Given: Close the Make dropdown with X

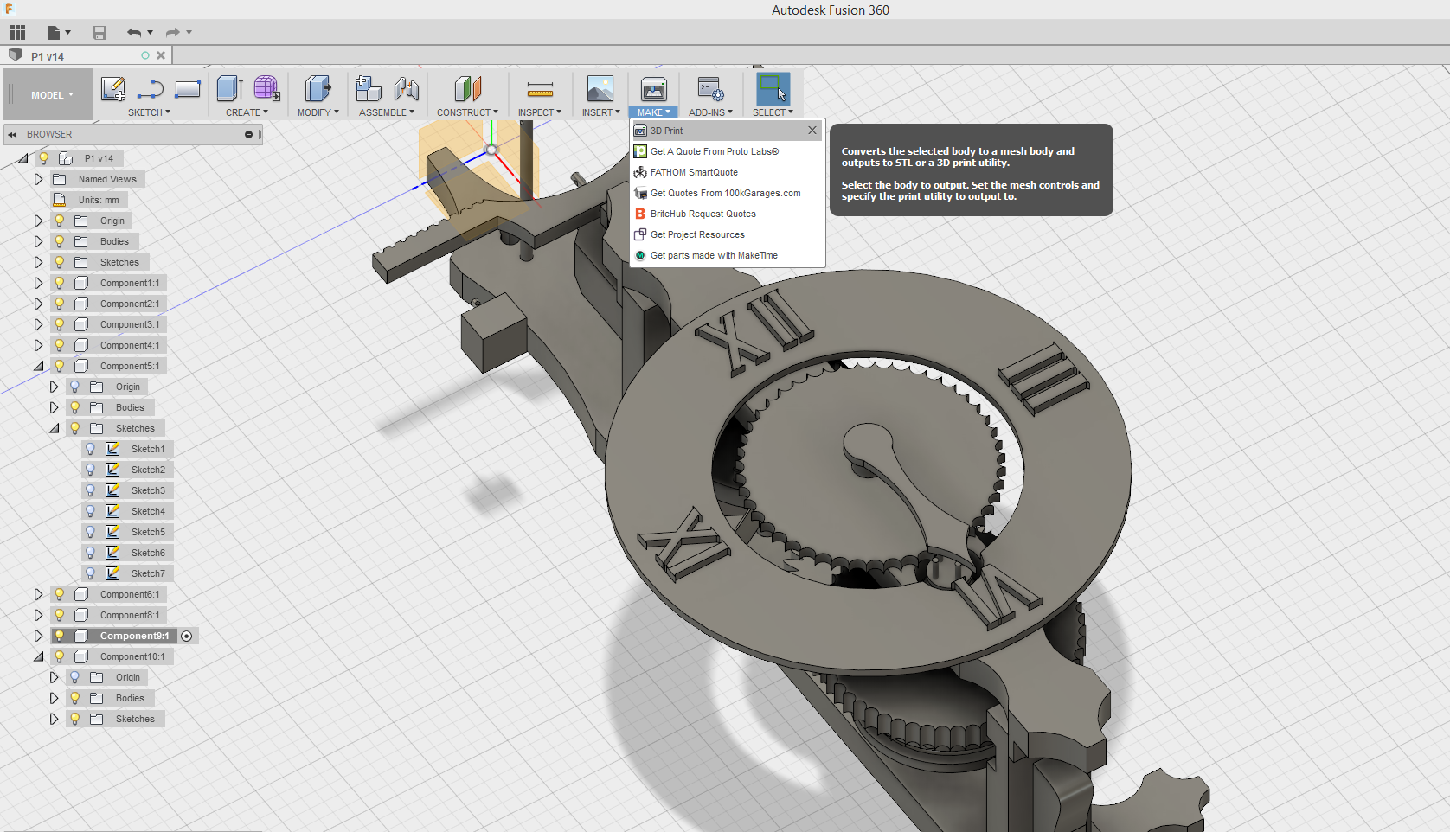Looking at the screenshot, I should [812, 131].
